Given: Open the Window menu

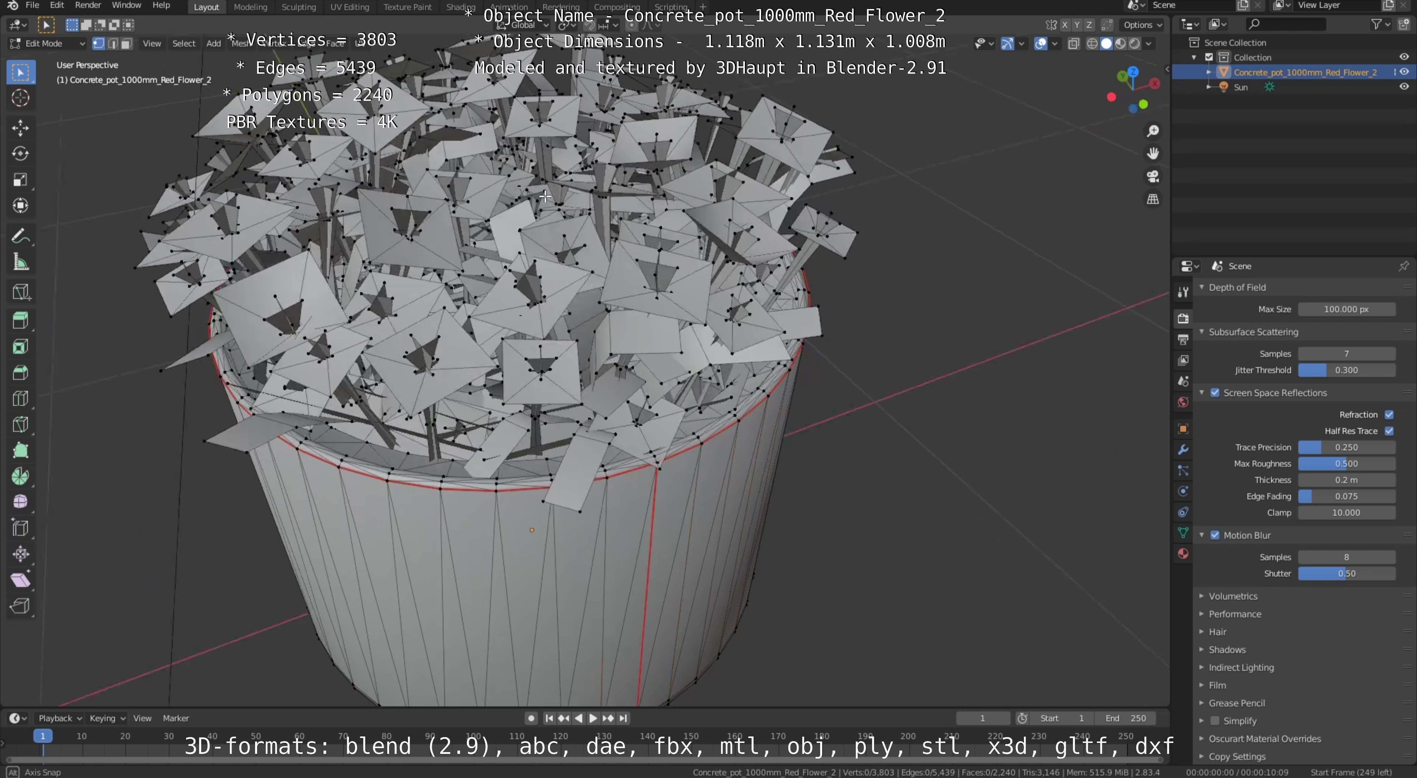Looking at the screenshot, I should [127, 5].
